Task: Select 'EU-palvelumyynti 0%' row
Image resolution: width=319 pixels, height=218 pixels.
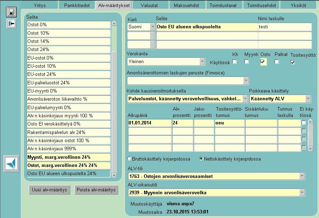Action: (x=68, y=107)
